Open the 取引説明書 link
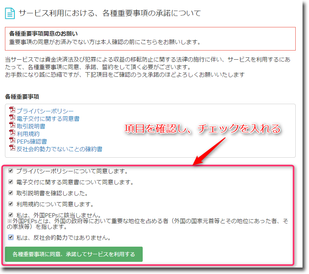The image size is (309, 274). click(x=31, y=127)
